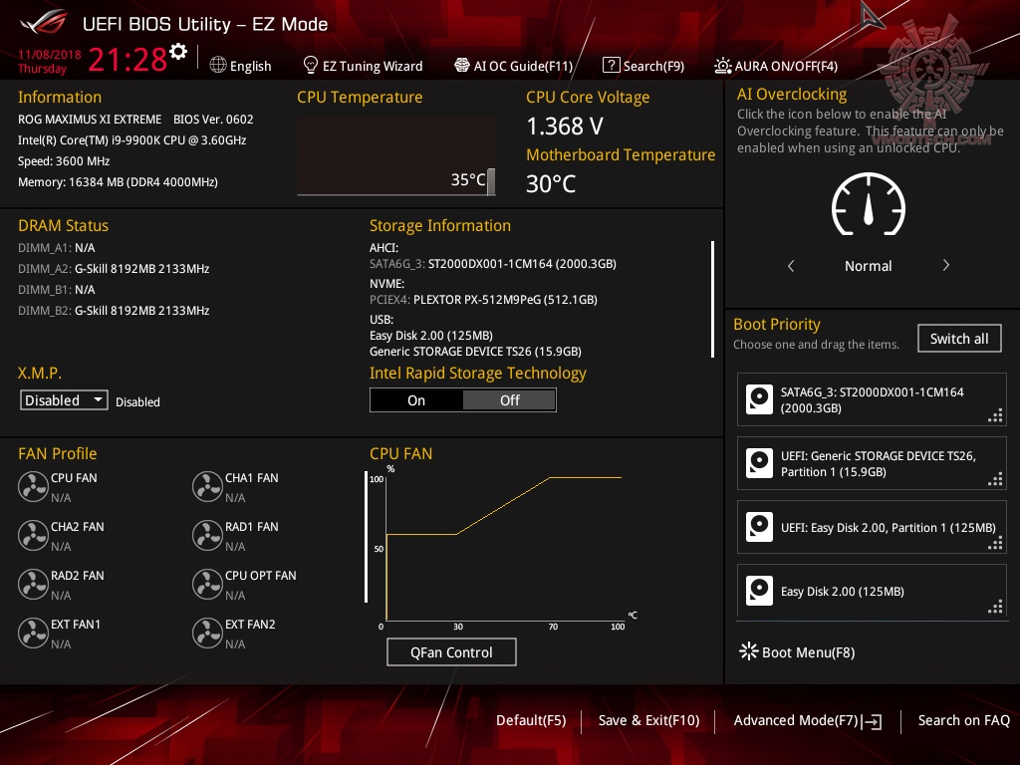Select next AI Overclocking mode with right chevron

tap(946, 265)
